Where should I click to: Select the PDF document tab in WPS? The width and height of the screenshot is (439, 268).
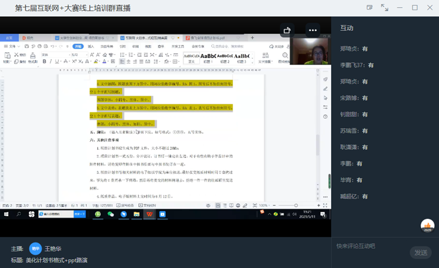click(206, 38)
